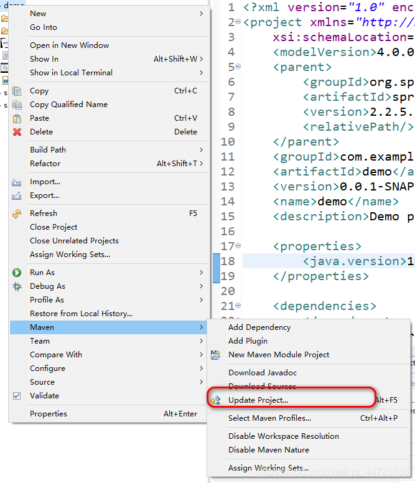This screenshot has height=483, width=415.
Task: Expand the Show In submenu arrow
Action: click(202, 59)
